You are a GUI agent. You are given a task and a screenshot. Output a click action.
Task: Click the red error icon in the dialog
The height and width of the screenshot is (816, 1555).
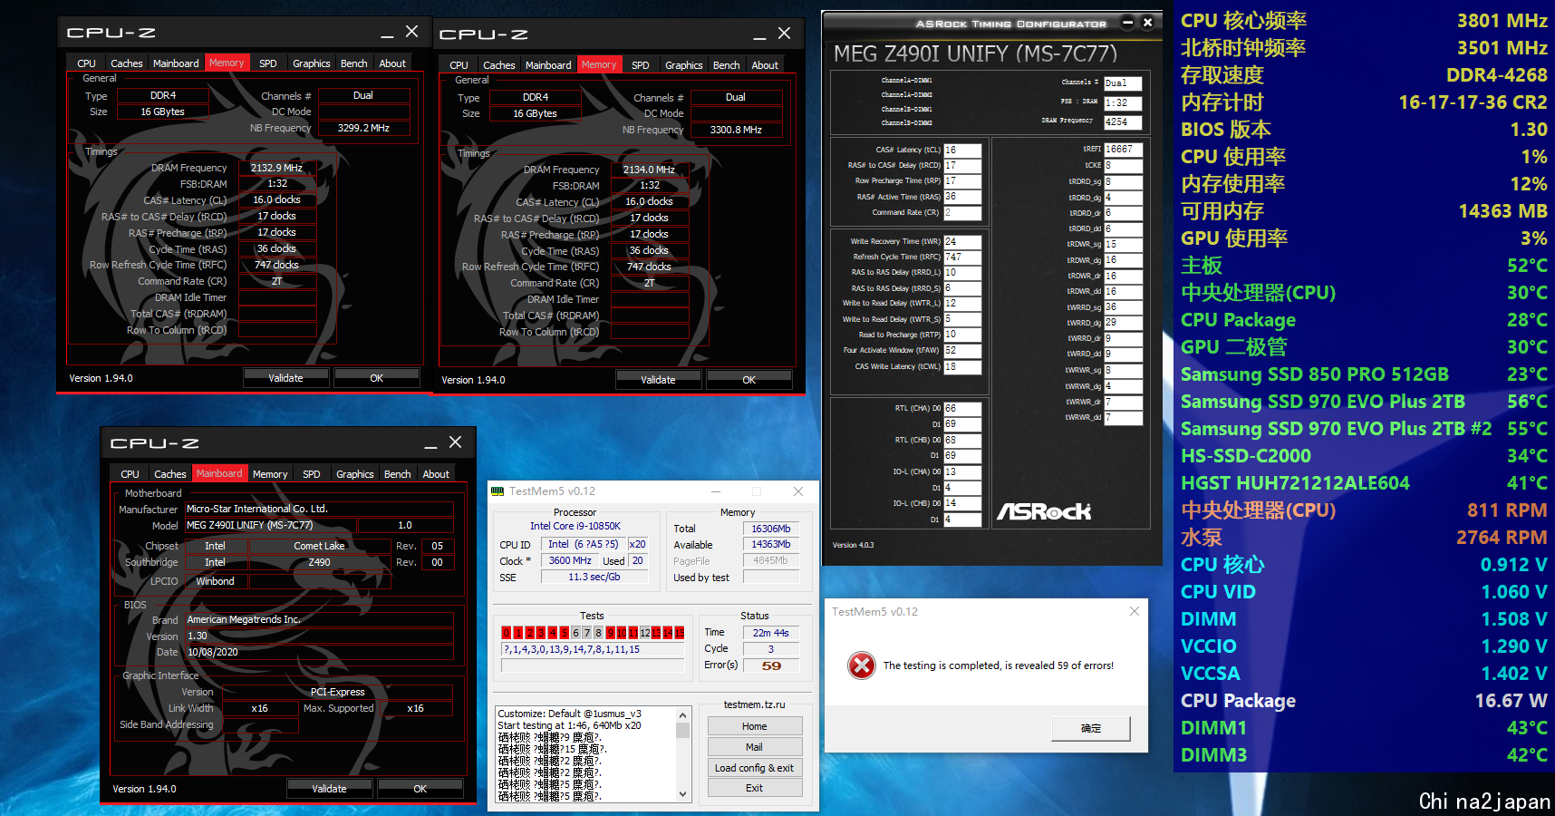tap(862, 665)
